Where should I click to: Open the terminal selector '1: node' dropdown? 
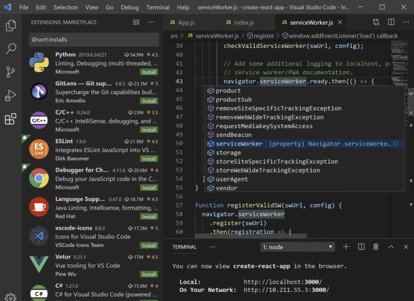(x=297, y=247)
